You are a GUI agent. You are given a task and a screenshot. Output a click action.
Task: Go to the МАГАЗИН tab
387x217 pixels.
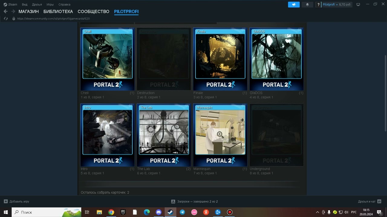29,11
